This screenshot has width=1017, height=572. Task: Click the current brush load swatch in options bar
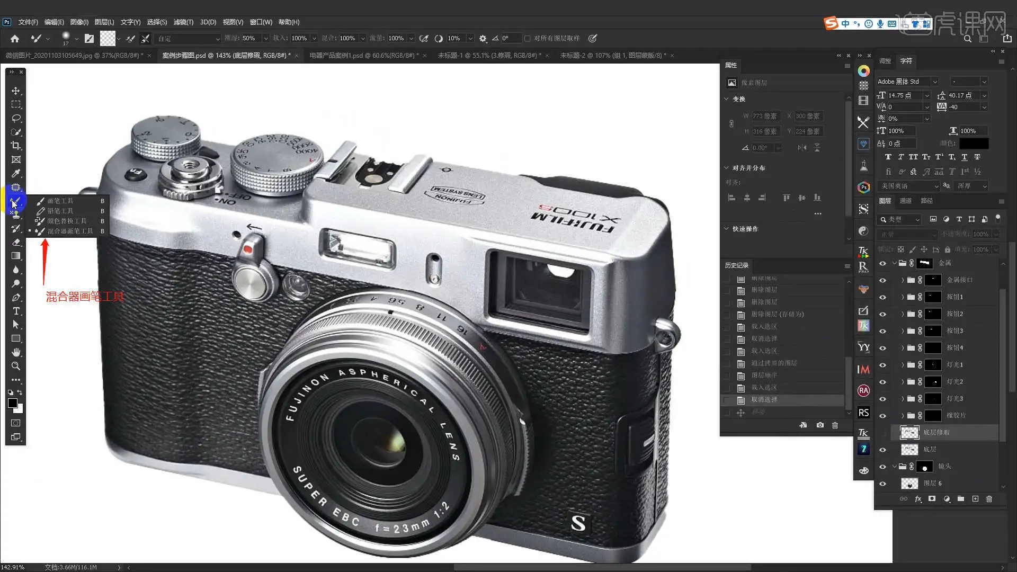point(108,38)
